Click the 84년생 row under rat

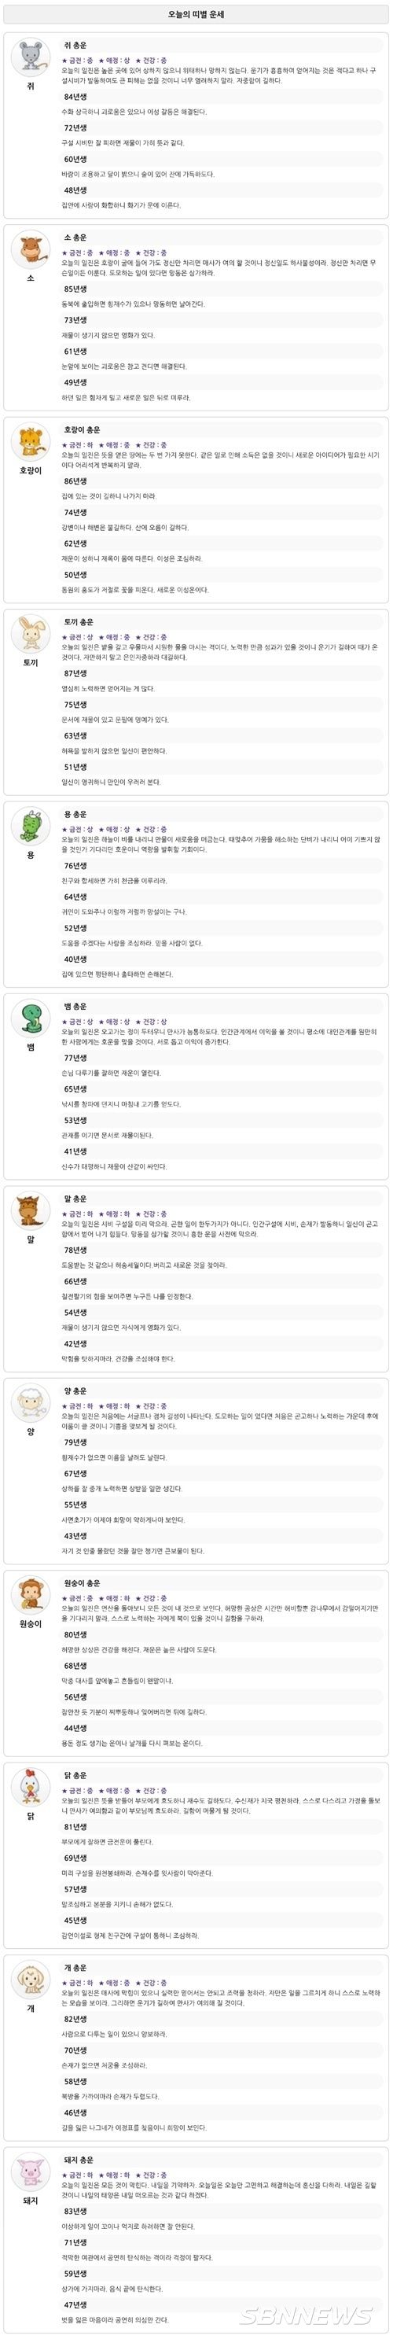(x=222, y=98)
